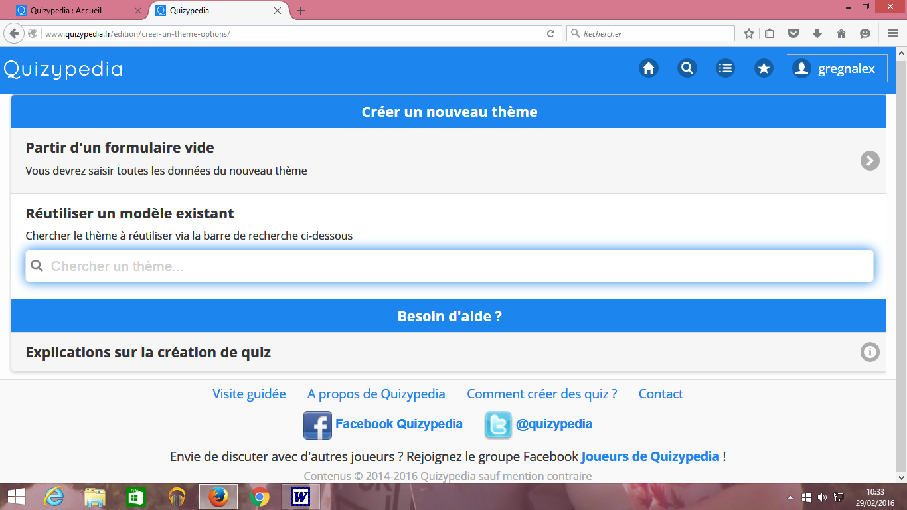
Task: Click the Facebook logo icon in footer
Action: (317, 425)
